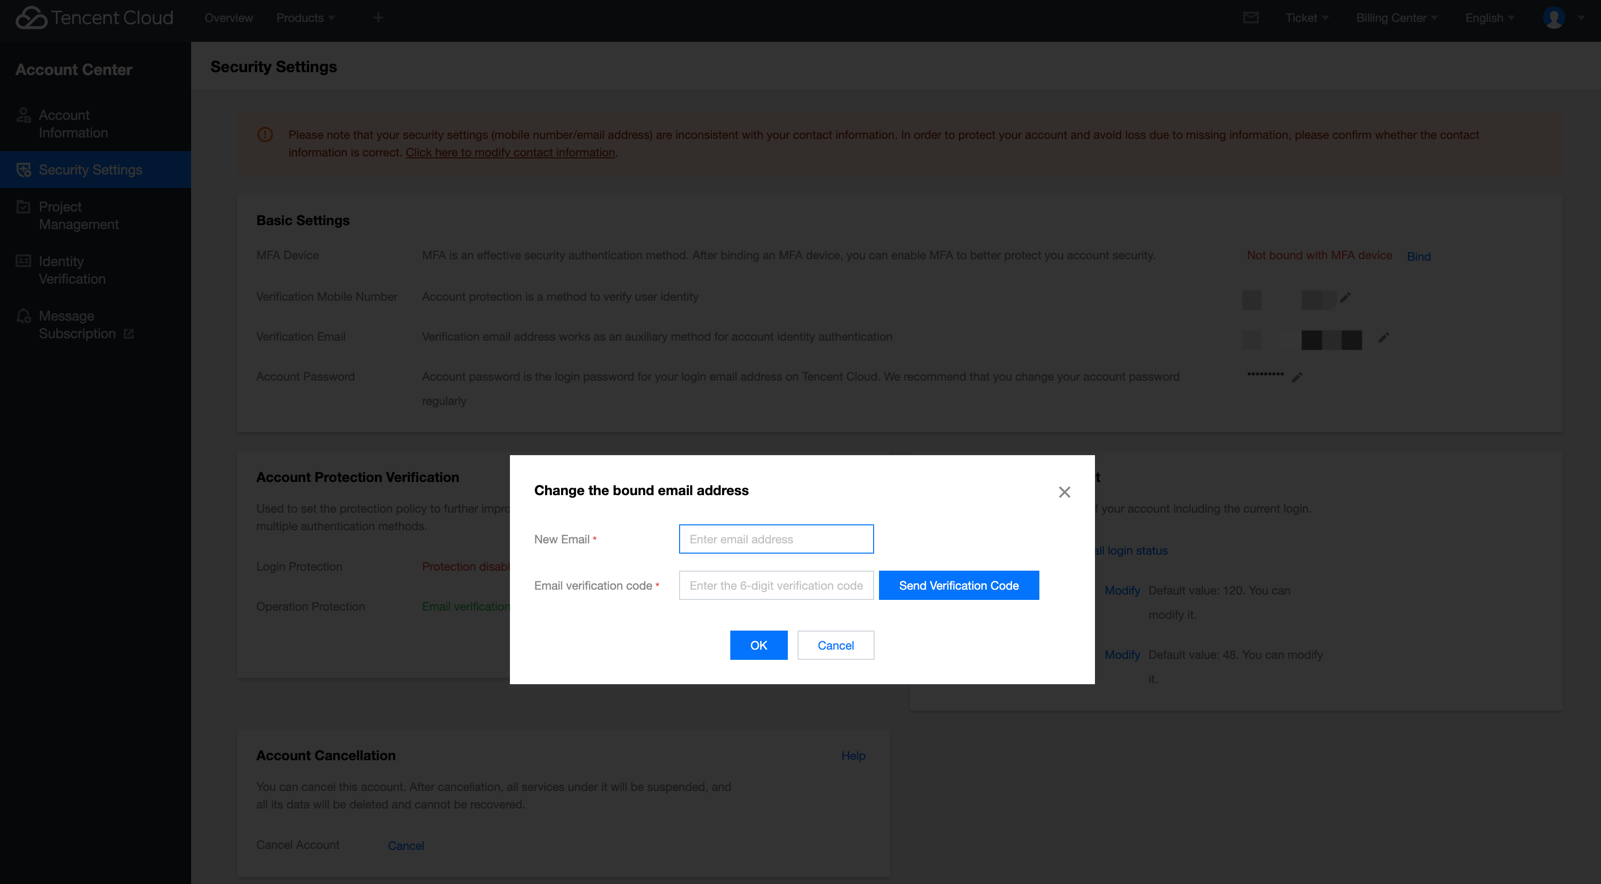Click the Send Verification Code button
This screenshot has height=884, width=1601.
pos(958,585)
